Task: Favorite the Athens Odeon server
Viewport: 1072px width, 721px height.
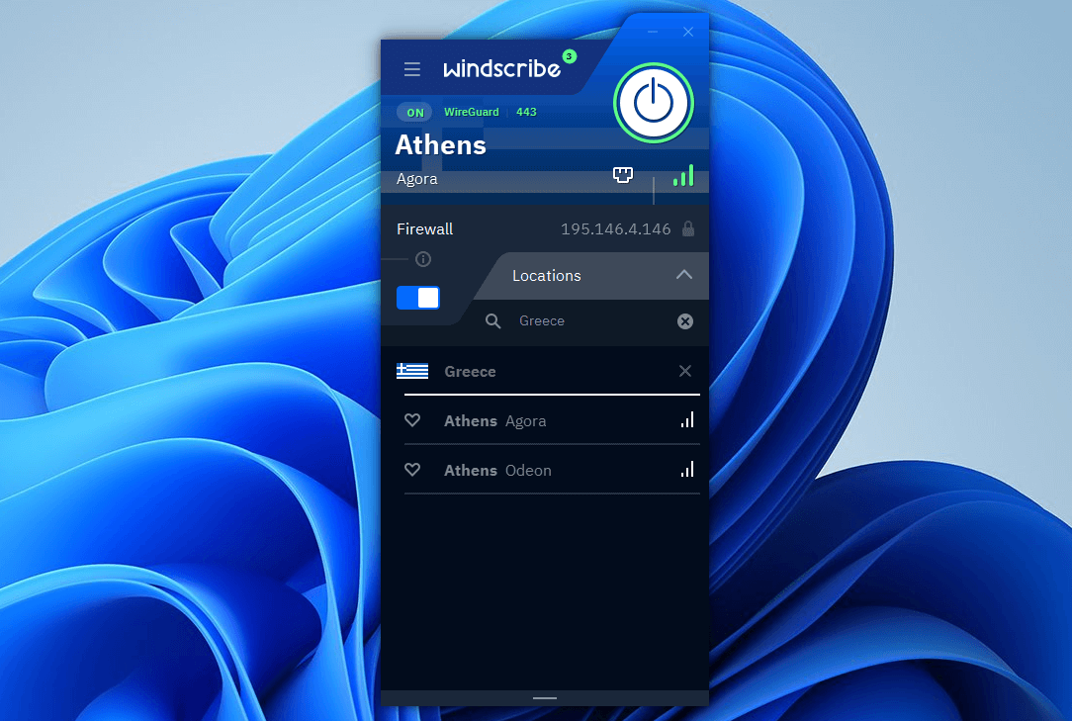Action: [412, 470]
